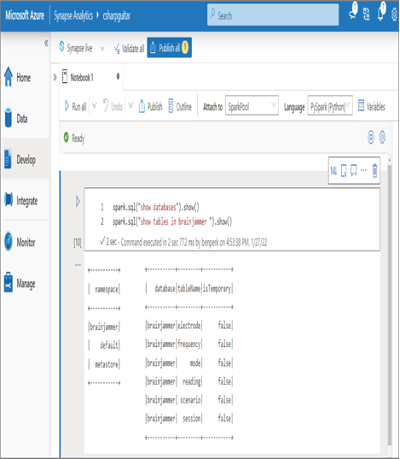Collapse the left navigation pane
Viewport: 400px width, 459px height.
[46, 44]
